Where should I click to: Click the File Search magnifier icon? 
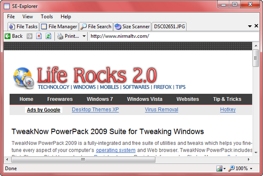pyautogui.click(x=83, y=27)
